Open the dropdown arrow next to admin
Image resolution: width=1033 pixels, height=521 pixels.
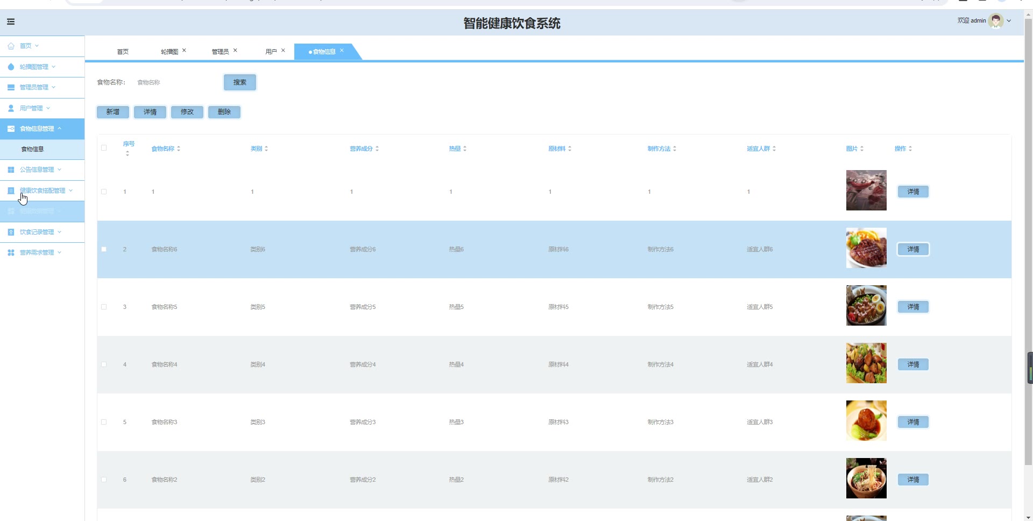point(1009,21)
